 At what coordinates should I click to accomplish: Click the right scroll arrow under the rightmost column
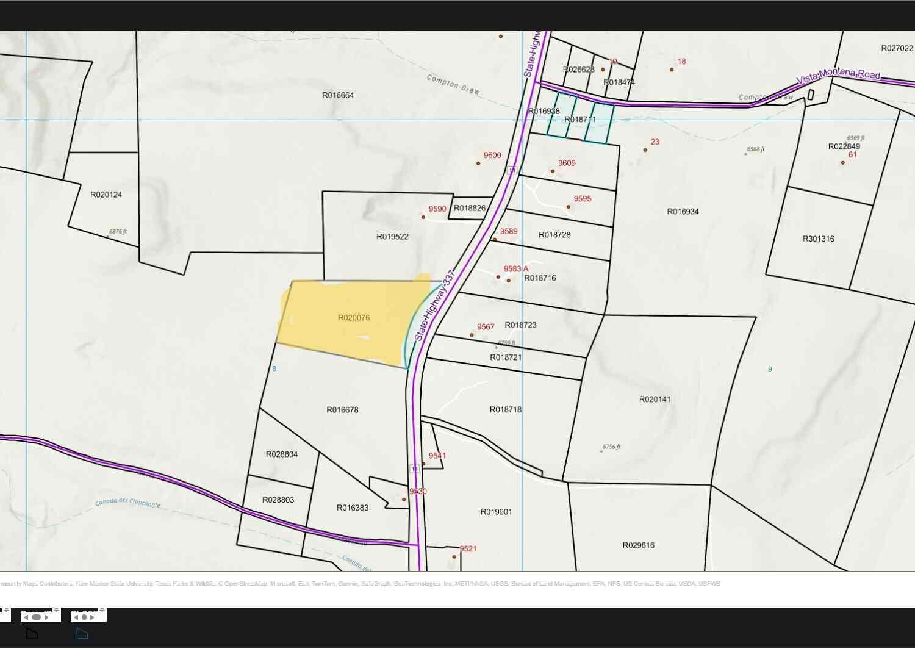(x=92, y=617)
